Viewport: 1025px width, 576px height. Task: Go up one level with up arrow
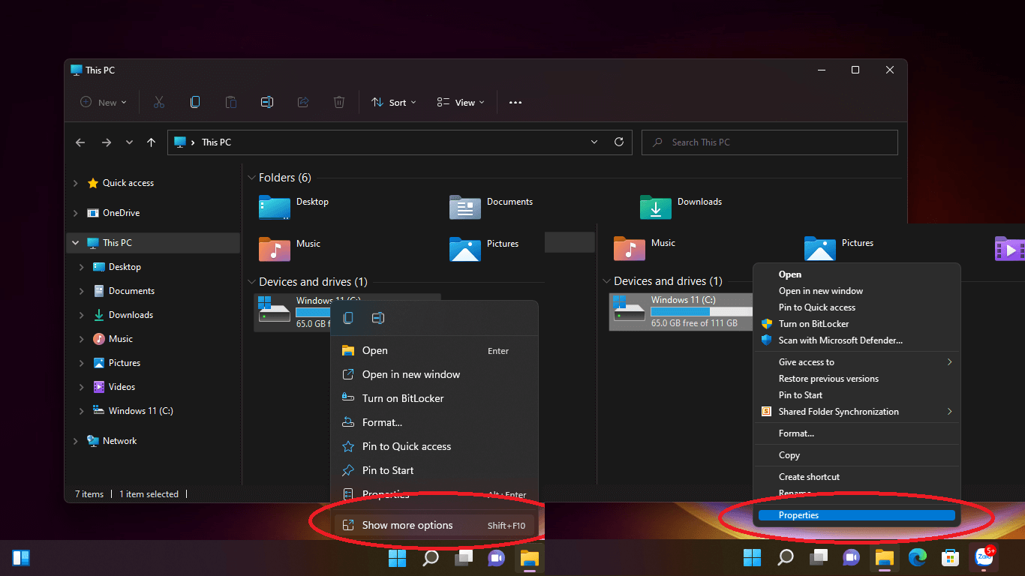click(x=152, y=142)
